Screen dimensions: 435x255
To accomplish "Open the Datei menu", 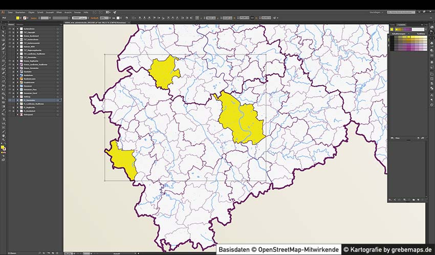I will tap(10, 11).
